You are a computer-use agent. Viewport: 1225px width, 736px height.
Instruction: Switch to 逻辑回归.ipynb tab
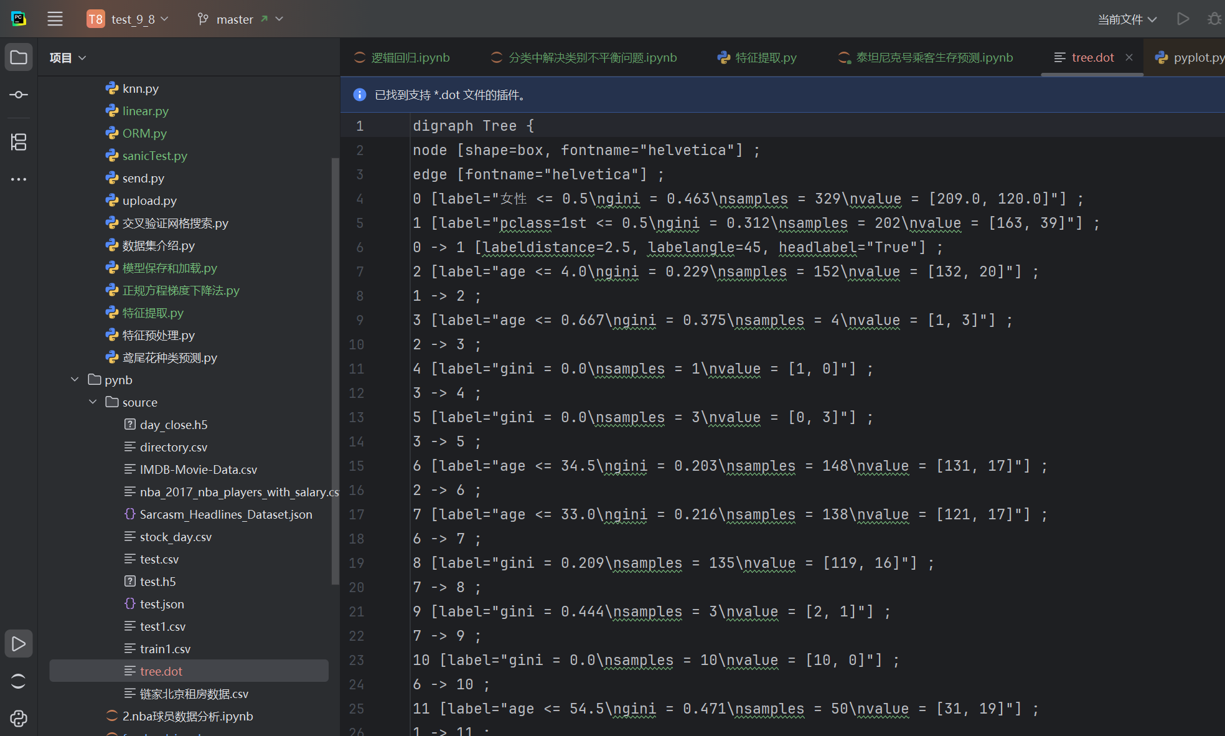(401, 57)
